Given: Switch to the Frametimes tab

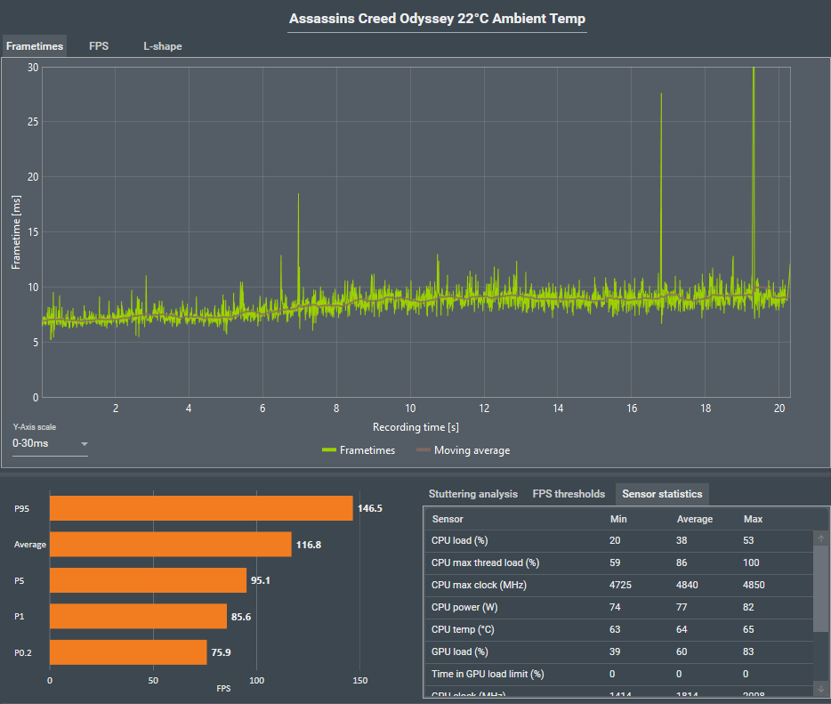Looking at the screenshot, I should (x=35, y=46).
